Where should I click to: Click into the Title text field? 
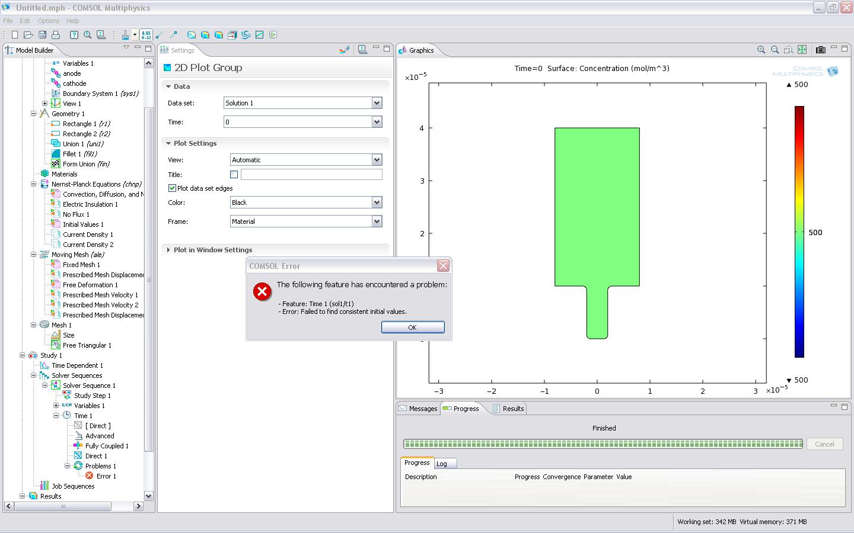click(x=311, y=175)
